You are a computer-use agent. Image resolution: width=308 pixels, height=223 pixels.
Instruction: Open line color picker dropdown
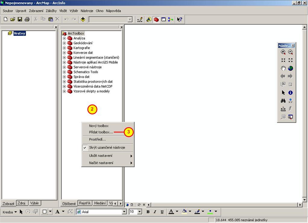[x=203, y=212]
